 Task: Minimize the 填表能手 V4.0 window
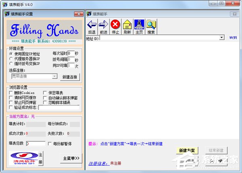click(213, 4)
